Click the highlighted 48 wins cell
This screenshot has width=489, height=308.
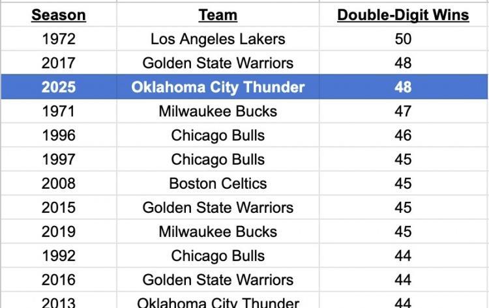403,87
